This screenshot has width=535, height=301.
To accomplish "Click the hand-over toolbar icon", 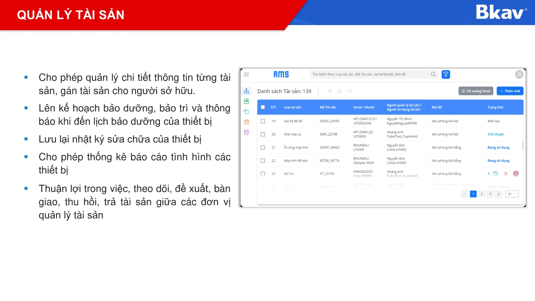I will (x=340, y=91).
